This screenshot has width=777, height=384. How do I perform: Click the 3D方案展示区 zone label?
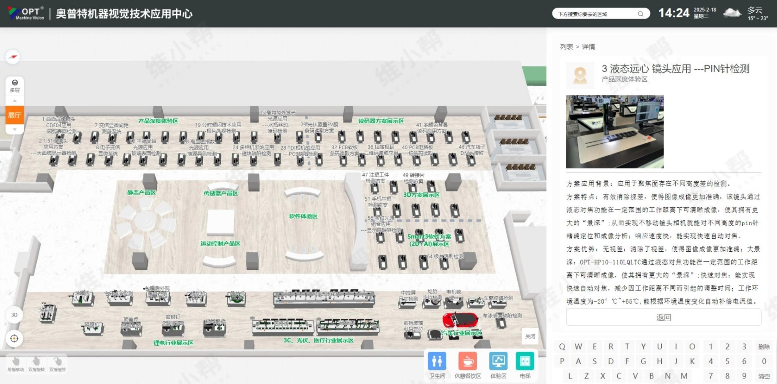[x=421, y=195]
